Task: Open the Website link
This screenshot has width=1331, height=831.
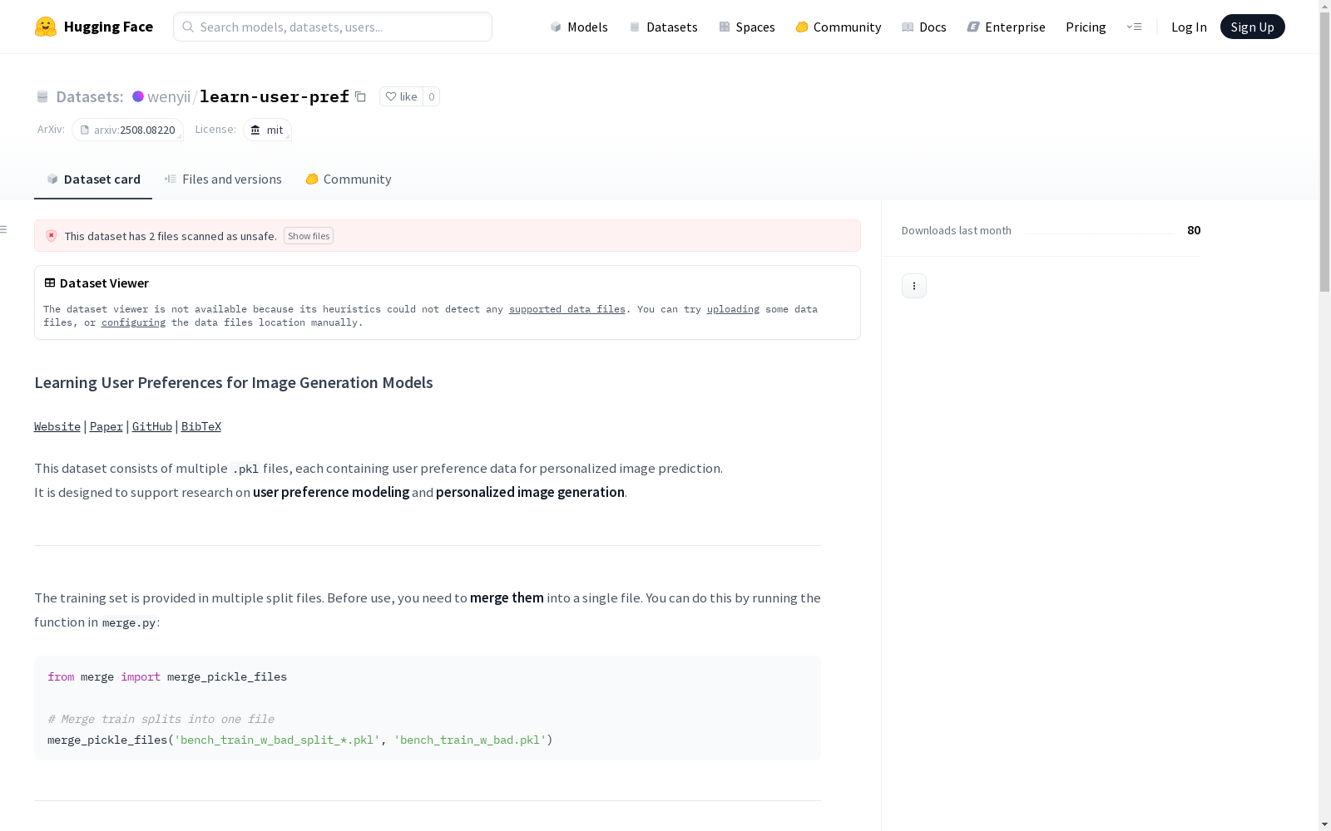Action: click(x=57, y=426)
